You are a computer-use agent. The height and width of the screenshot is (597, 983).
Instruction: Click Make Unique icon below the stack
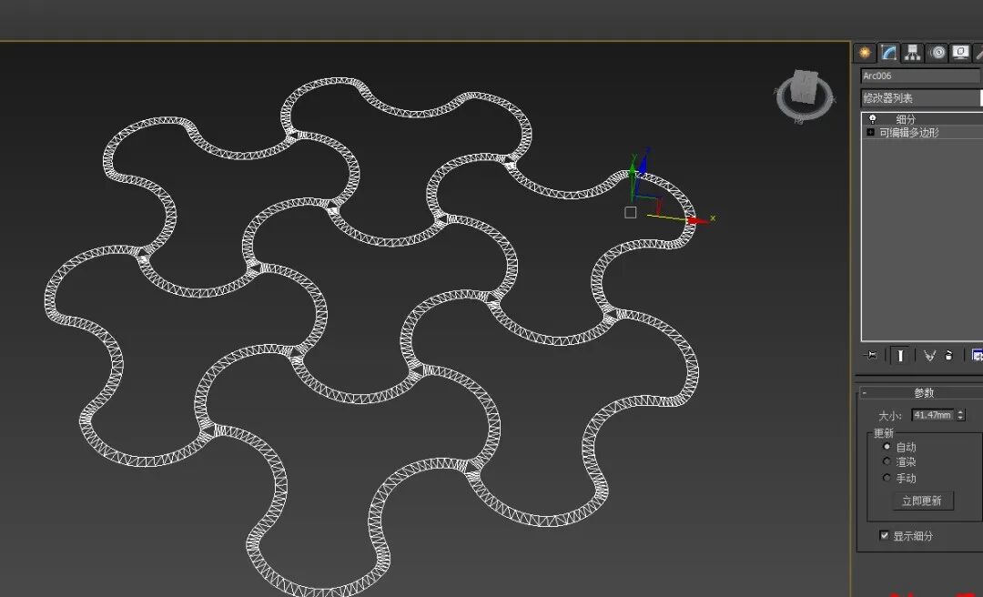coord(929,356)
